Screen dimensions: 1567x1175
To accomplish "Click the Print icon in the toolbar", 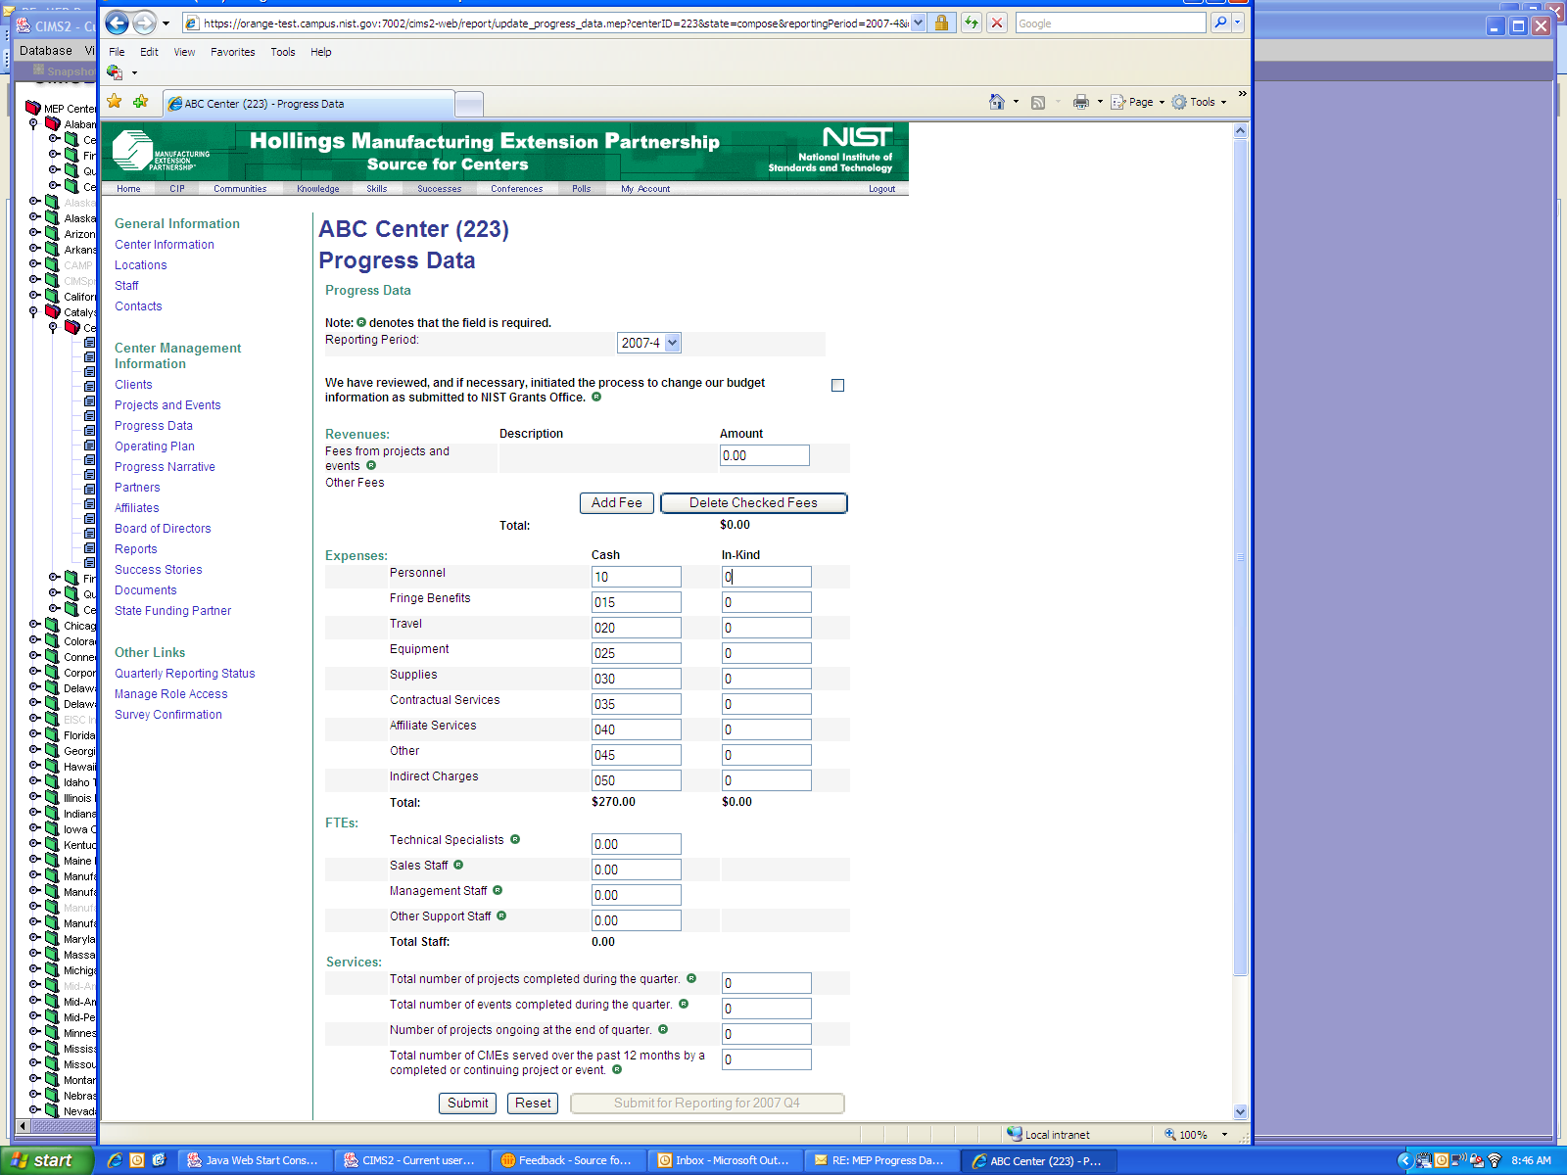I will click(1080, 102).
